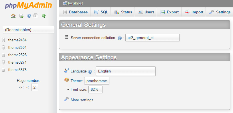233x113 pixels.
Task: Open the Font size dropdown showing 82%
Action: [x=95, y=89]
